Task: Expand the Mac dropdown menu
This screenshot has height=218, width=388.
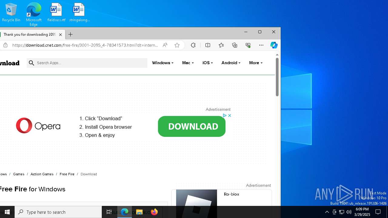Action: (188, 63)
